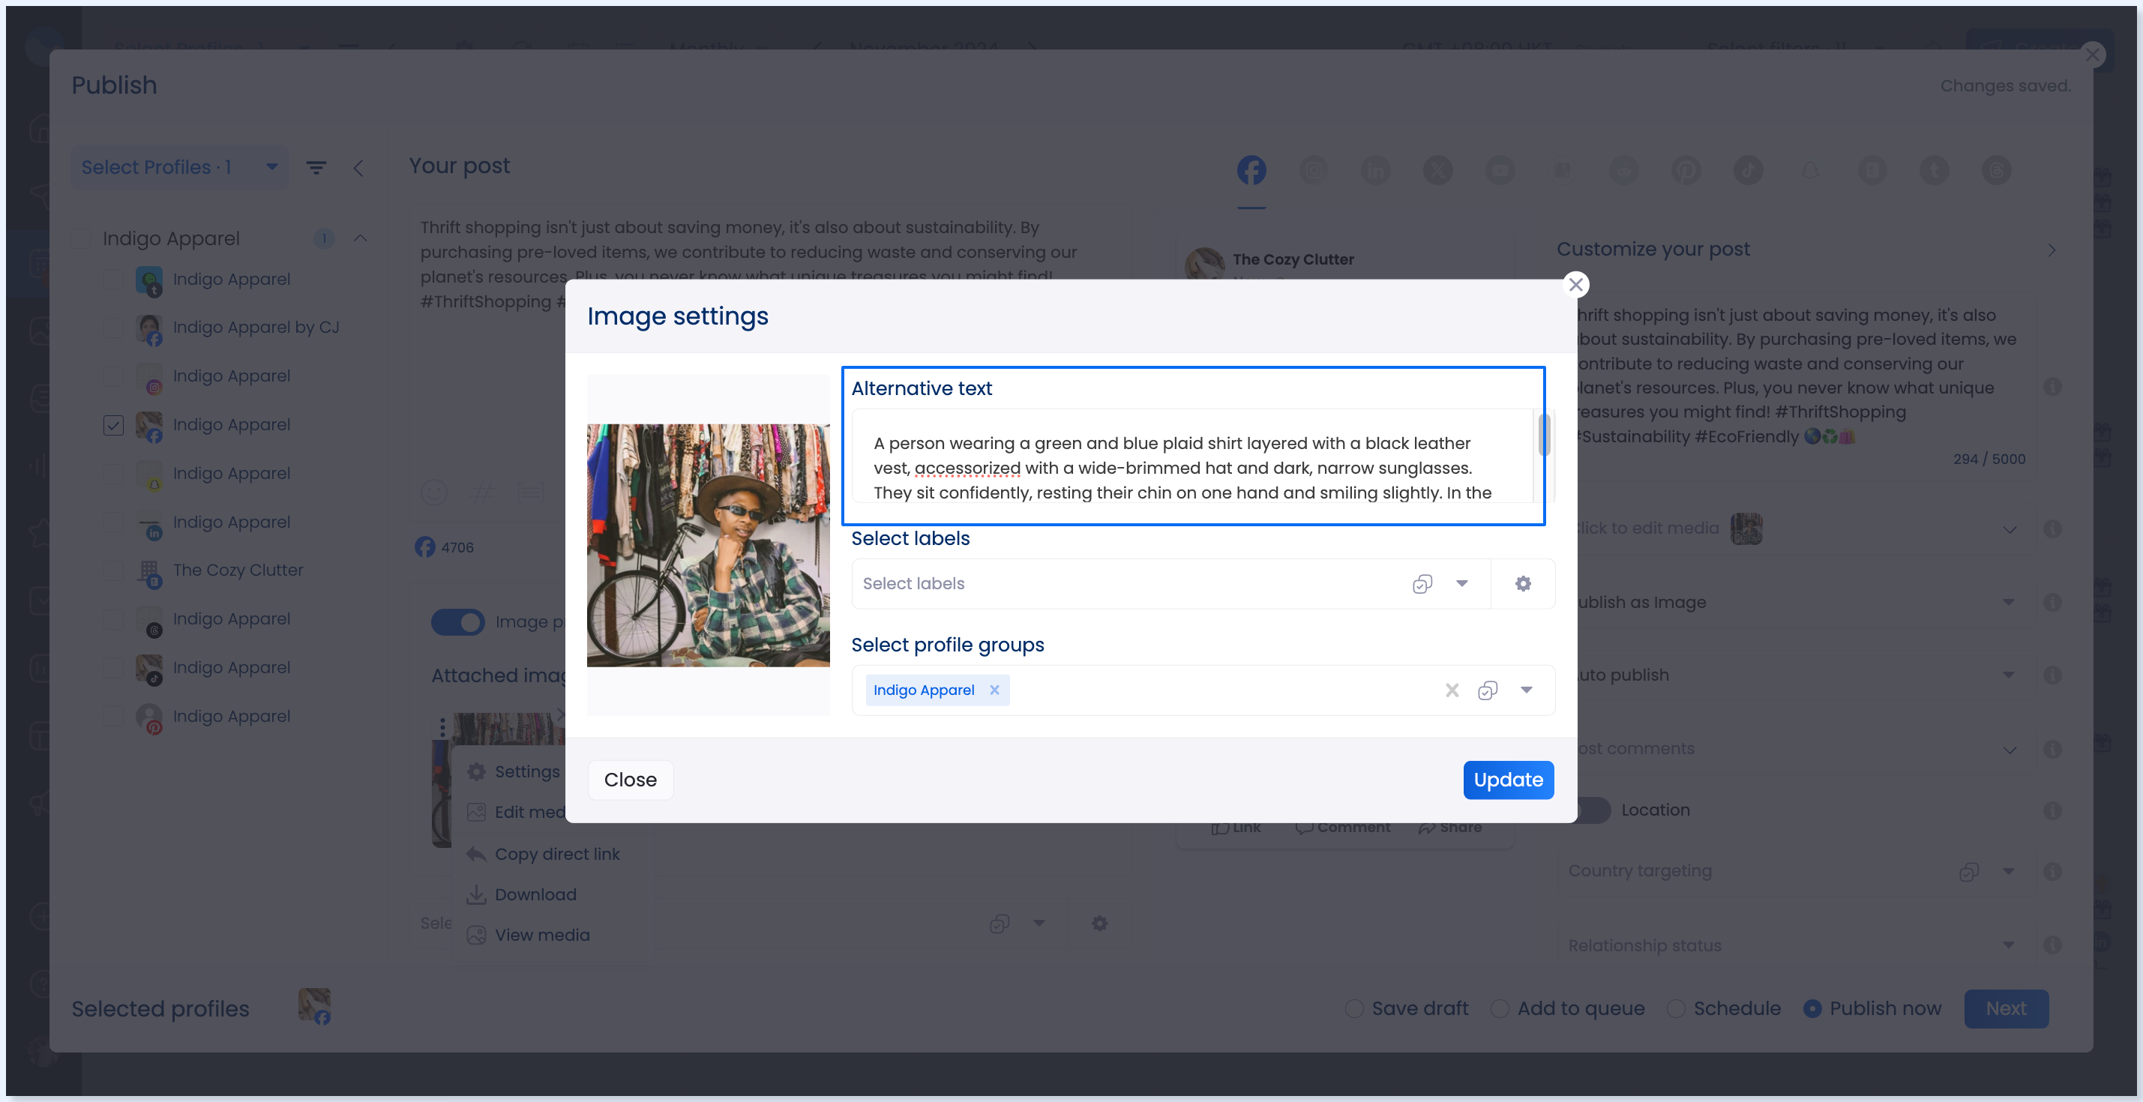Expand the Select profile groups dropdown arrow

(x=1527, y=690)
